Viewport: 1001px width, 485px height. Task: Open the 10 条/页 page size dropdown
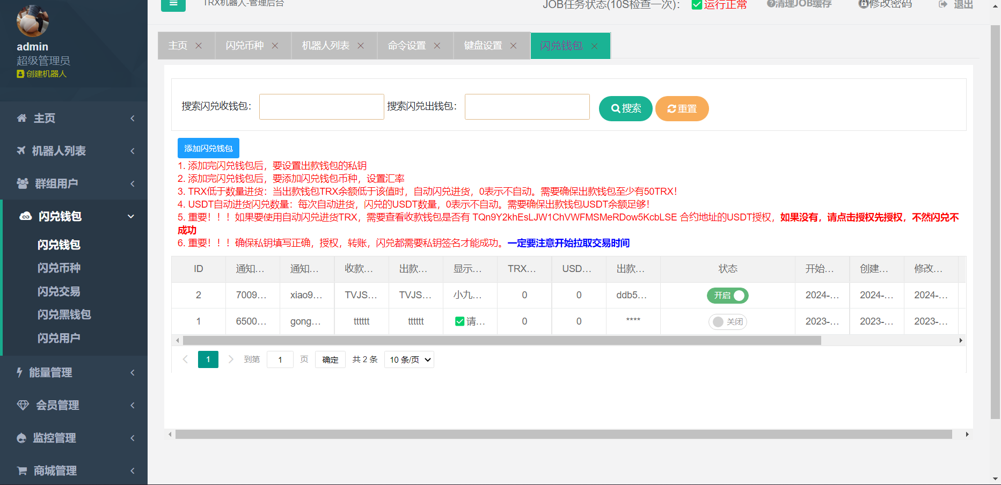409,359
